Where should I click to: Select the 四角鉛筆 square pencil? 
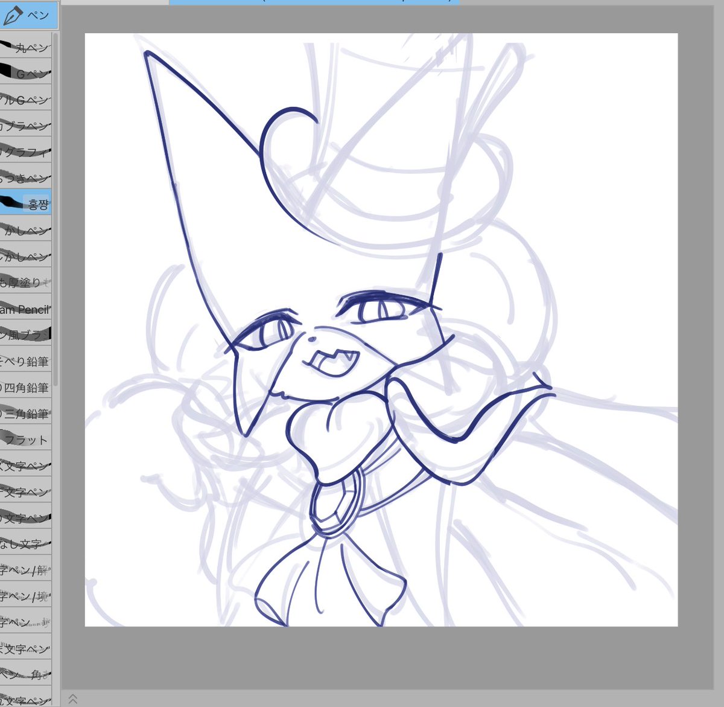click(x=25, y=387)
